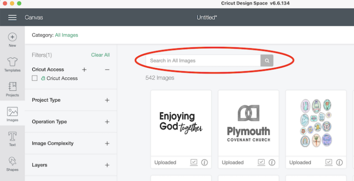This screenshot has width=354, height=181.
Task: Select checkmark icon on Plymouth Covenant Church card
Action: (261, 162)
